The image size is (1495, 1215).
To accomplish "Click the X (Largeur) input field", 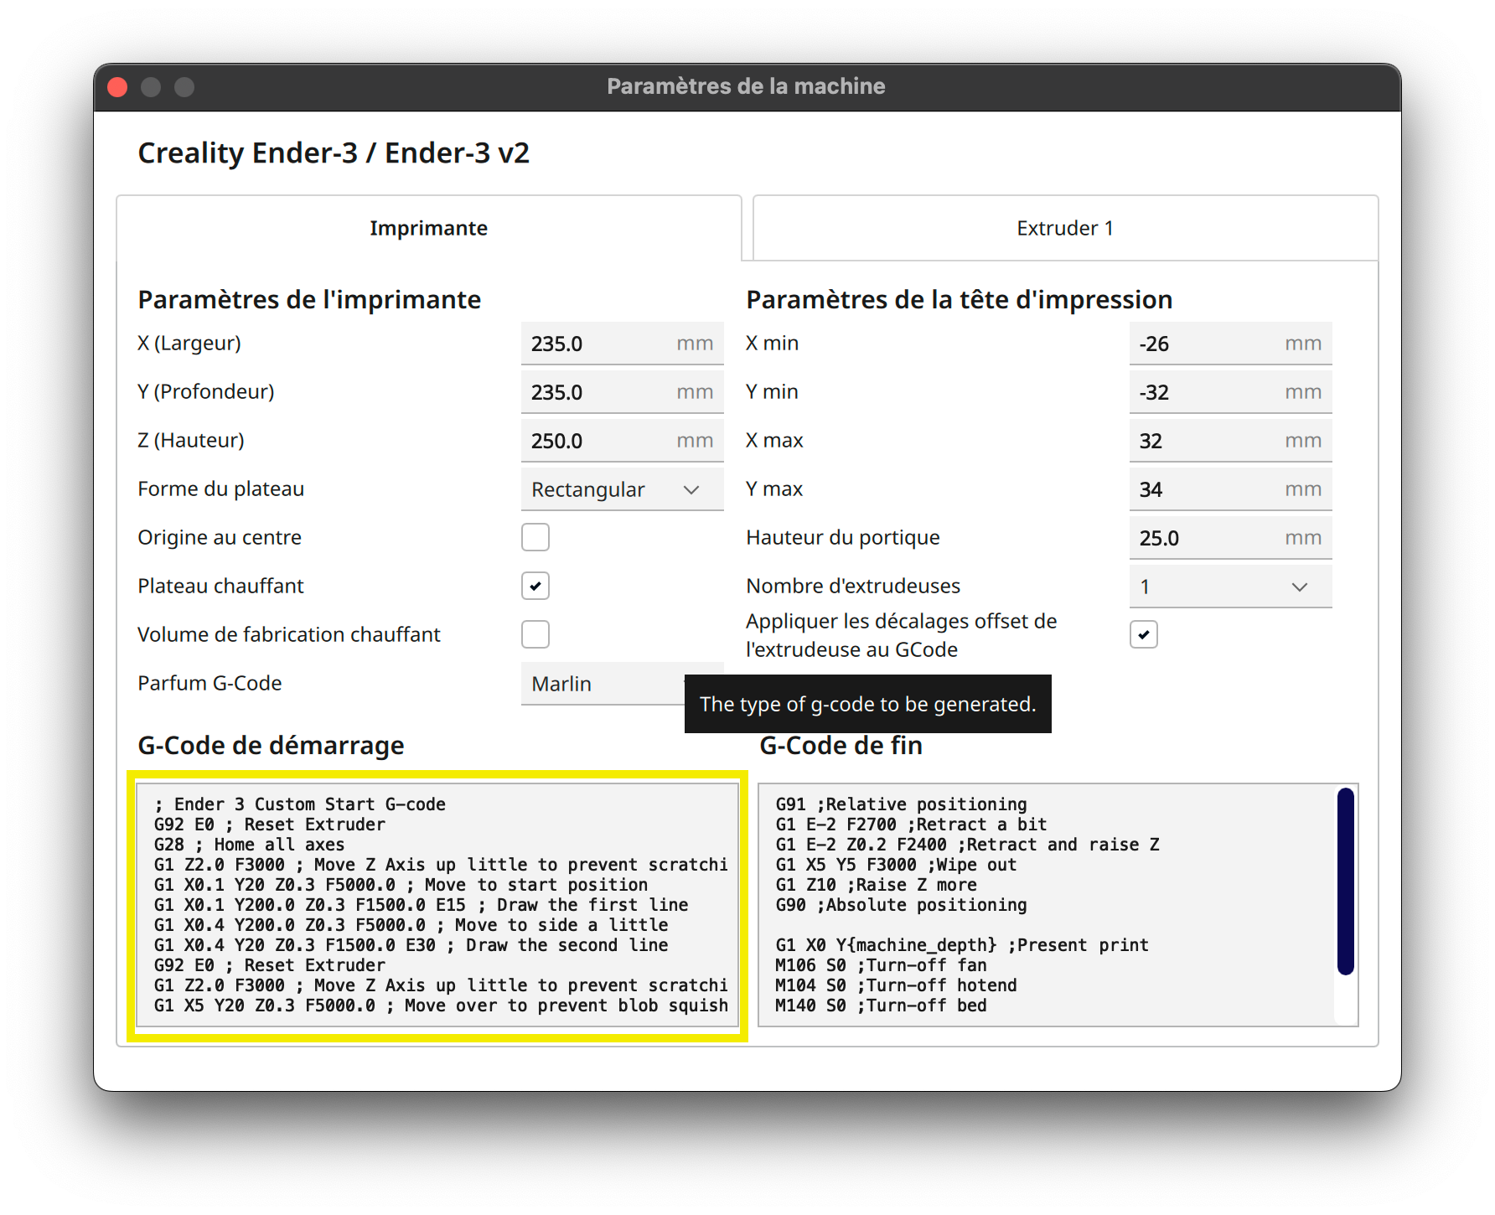I will tap(622, 344).
